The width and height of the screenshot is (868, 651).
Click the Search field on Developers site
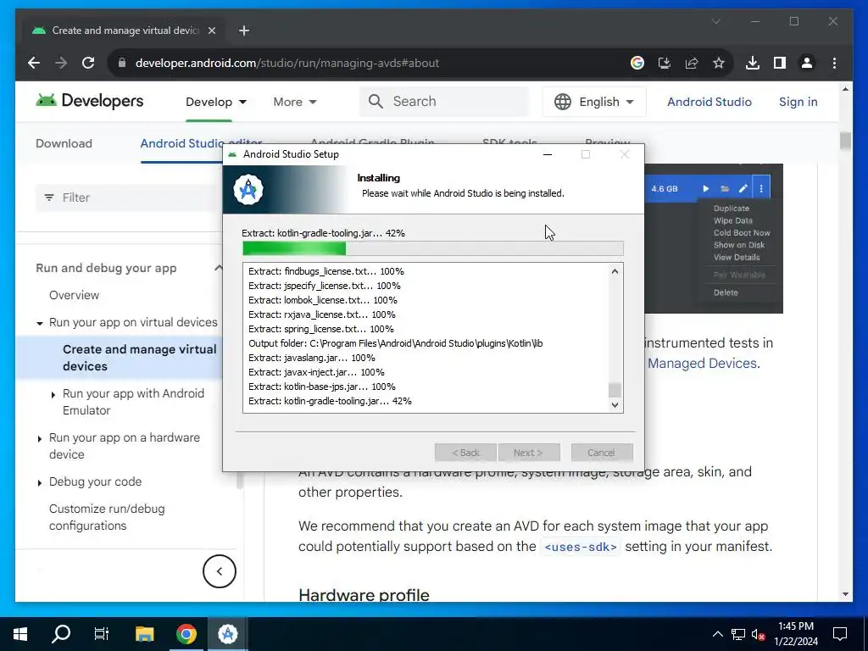pyautogui.click(x=444, y=102)
